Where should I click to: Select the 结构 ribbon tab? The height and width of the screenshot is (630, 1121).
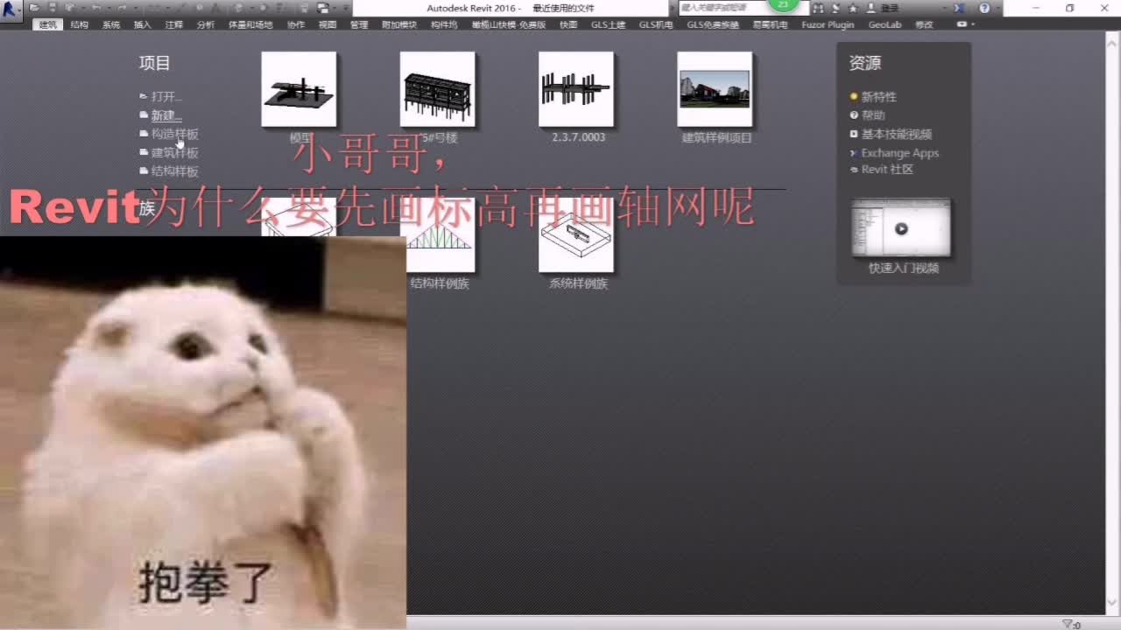point(80,24)
